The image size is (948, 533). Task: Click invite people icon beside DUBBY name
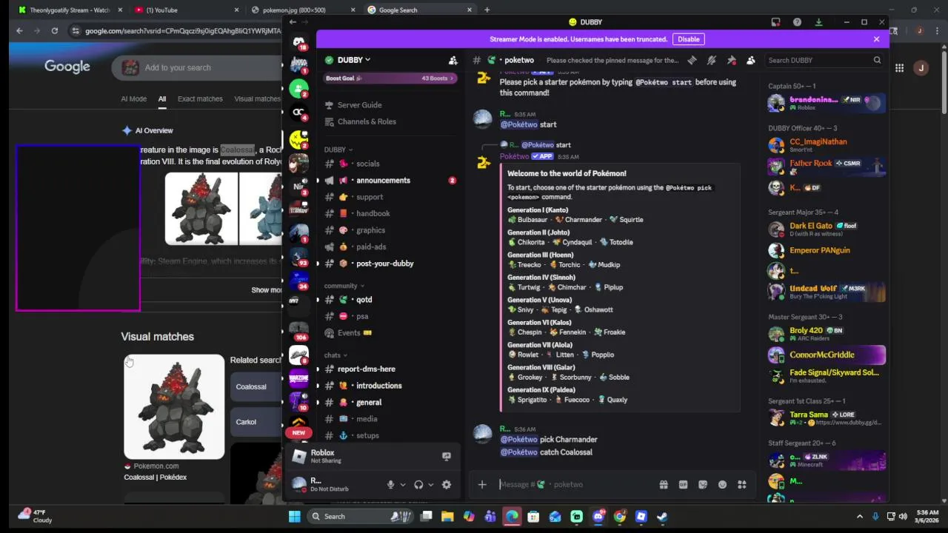[x=453, y=60]
